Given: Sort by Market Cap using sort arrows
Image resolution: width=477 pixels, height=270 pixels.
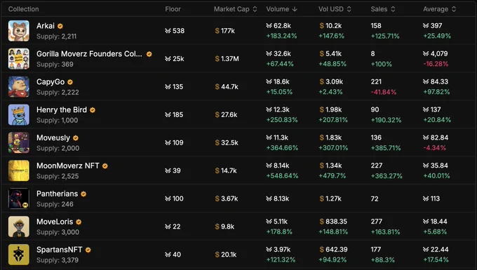Looking at the screenshot, I should (x=255, y=9).
